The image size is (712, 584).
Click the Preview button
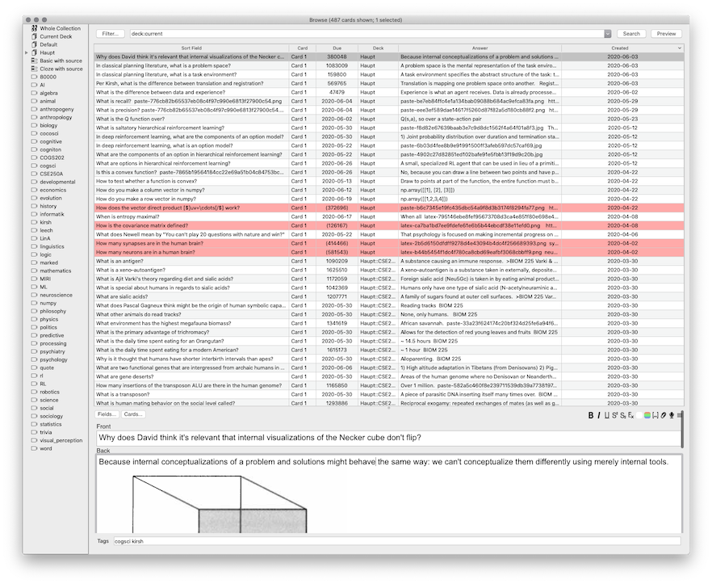[x=666, y=34]
